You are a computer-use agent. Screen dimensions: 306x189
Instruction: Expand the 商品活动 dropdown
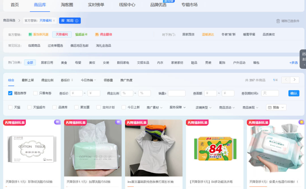pyautogui.click(x=227, y=107)
